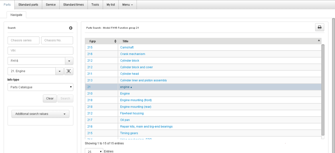This screenshot has height=153, width=335.
Task: Open Cylinder liner and piston assembly link
Action: [x=143, y=80]
